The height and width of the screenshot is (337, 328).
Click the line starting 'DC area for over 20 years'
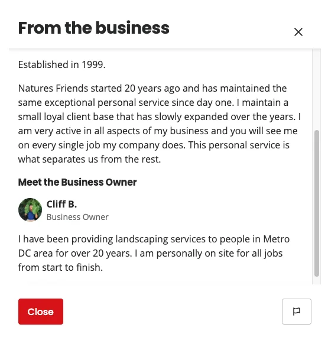(x=150, y=253)
